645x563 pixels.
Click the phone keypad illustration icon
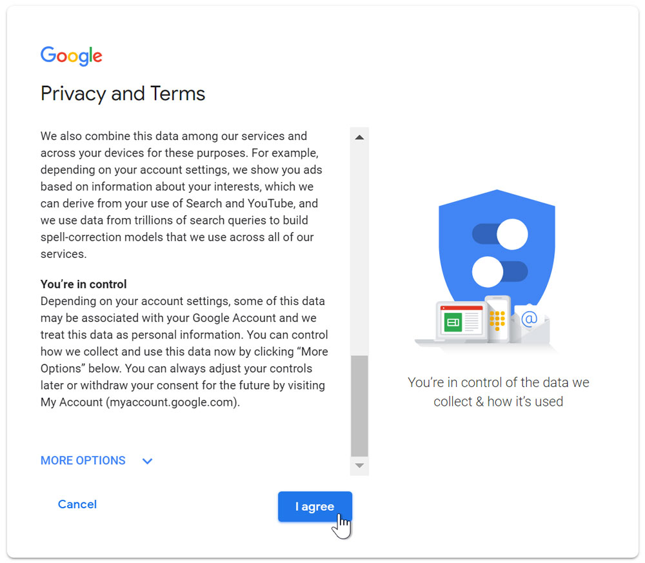[x=497, y=319]
